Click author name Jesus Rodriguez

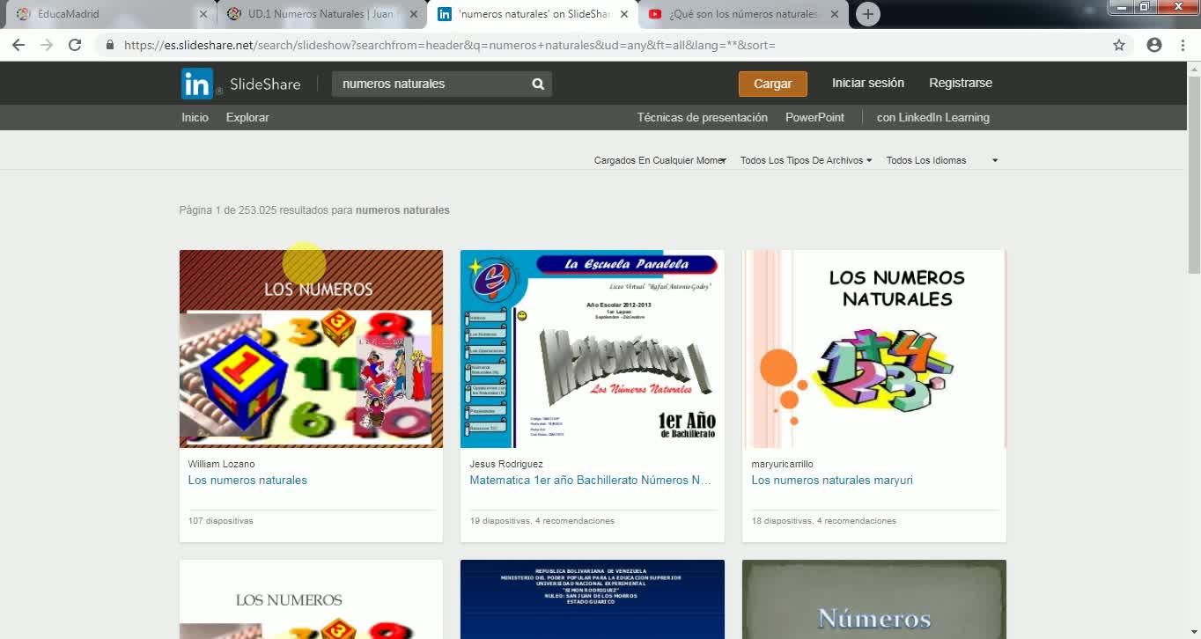506,464
